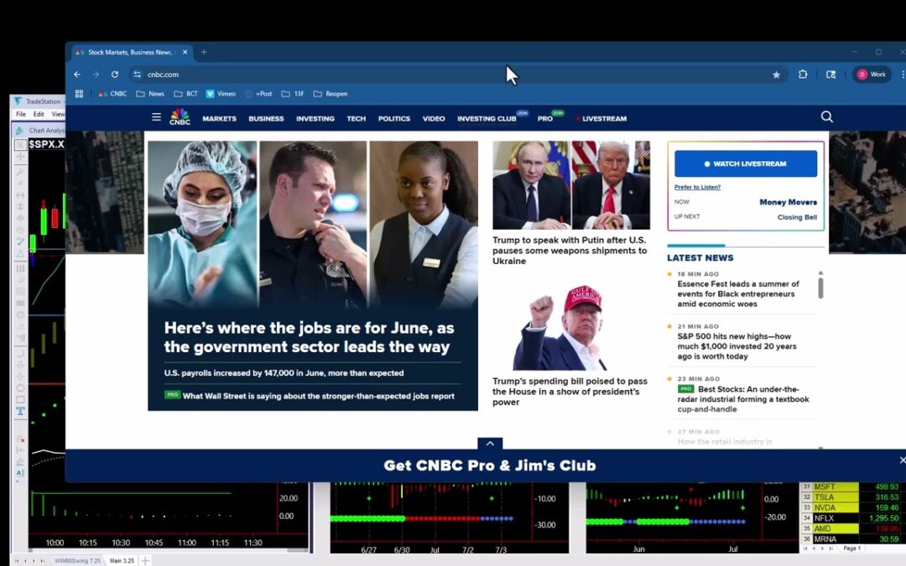Select the MRNA row in the watchlist
The height and width of the screenshot is (566, 906).
(x=851, y=539)
